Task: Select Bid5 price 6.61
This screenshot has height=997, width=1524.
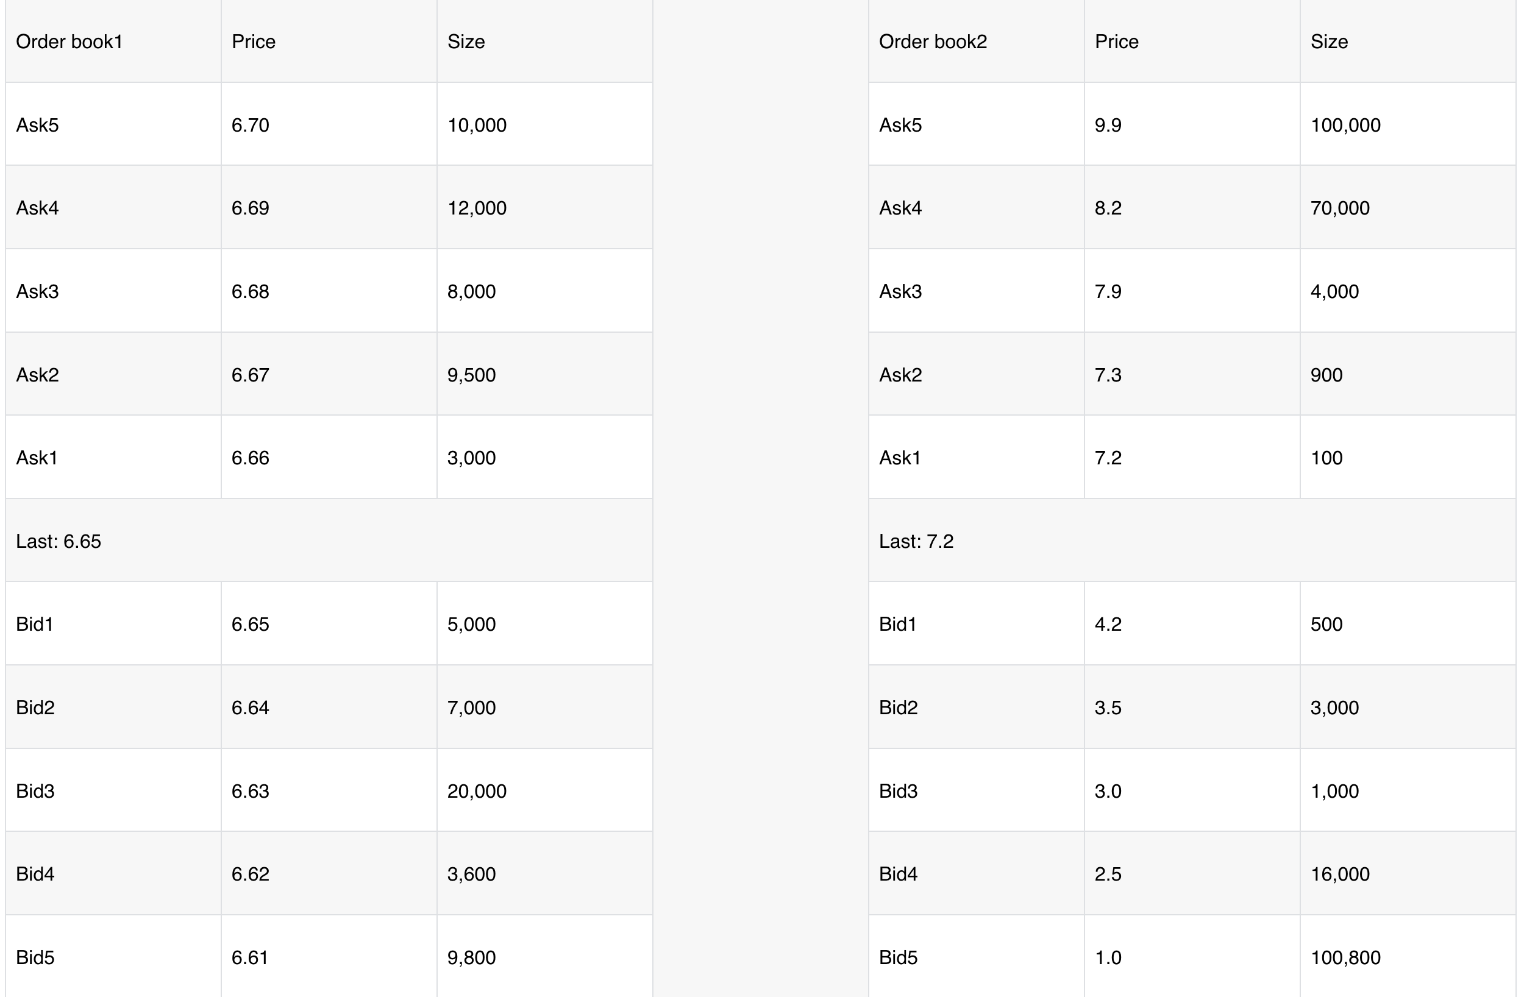Action: pyautogui.click(x=329, y=957)
